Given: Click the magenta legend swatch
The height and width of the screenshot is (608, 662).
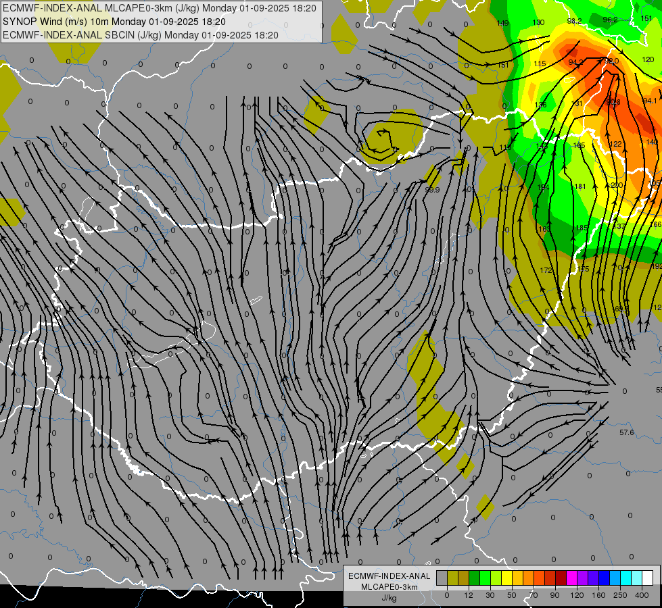Looking at the screenshot, I should tap(572, 578).
